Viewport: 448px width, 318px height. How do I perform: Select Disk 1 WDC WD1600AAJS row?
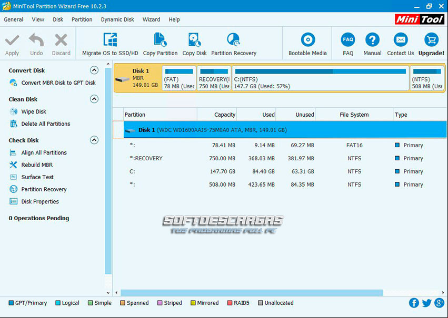click(x=285, y=130)
